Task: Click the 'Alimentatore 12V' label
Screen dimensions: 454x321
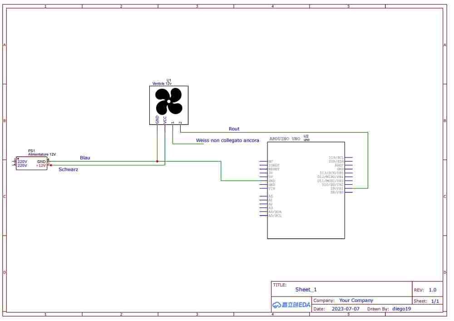Action: coord(42,155)
